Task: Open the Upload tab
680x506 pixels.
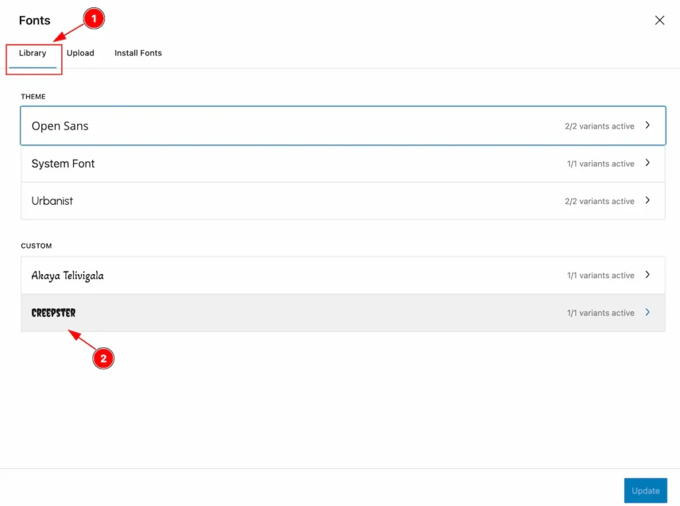Action: click(80, 53)
